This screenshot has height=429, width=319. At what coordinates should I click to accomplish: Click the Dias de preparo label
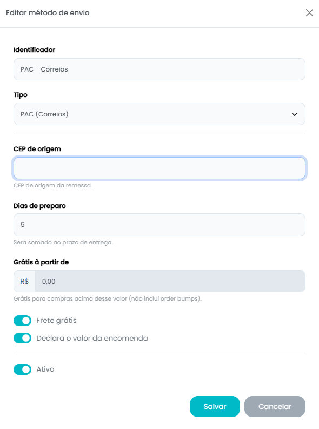click(x=39, y=206)
